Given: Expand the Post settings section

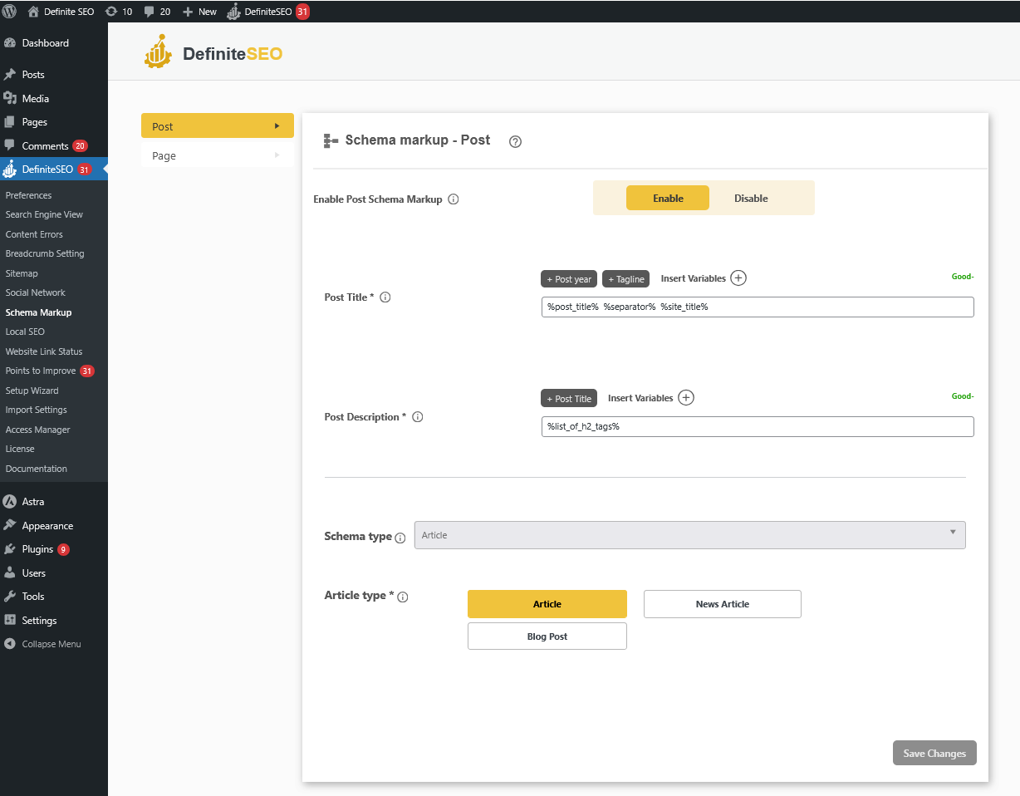Looking at the screenshot, I should pos(217,125).
